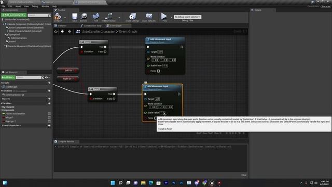Add a new event dispatcher with plus
The height and width of the screenshot is (187, 332).
49,126
